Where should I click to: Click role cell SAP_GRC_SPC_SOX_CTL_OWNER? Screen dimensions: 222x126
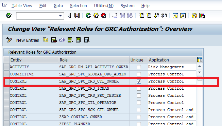[94, 110]
